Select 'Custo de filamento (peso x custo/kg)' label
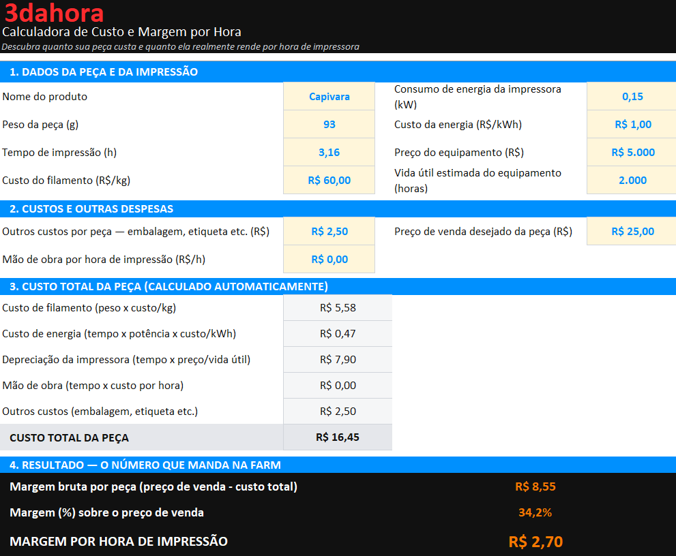This screenshot has height=556, width=676. point(89,308)
